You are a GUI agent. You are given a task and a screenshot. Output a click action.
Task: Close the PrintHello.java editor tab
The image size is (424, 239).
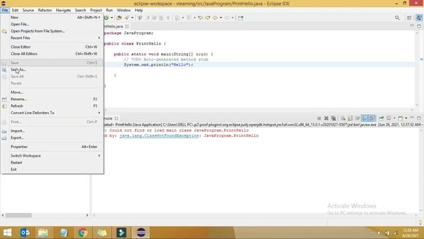pos(127,27)
